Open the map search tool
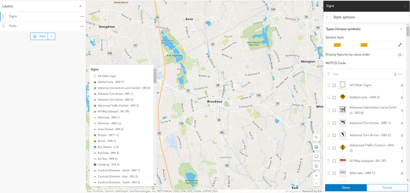Image resolution: width=410 pixels, height=193 pixels. click(x=316, y=137)
